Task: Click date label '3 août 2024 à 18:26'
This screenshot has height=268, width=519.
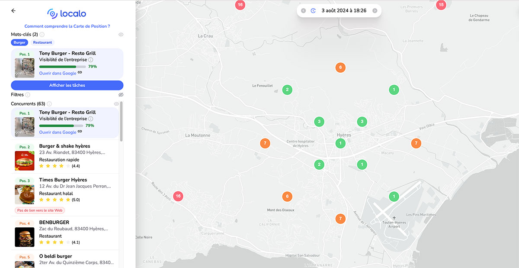Action: click(x=344, y=11)
